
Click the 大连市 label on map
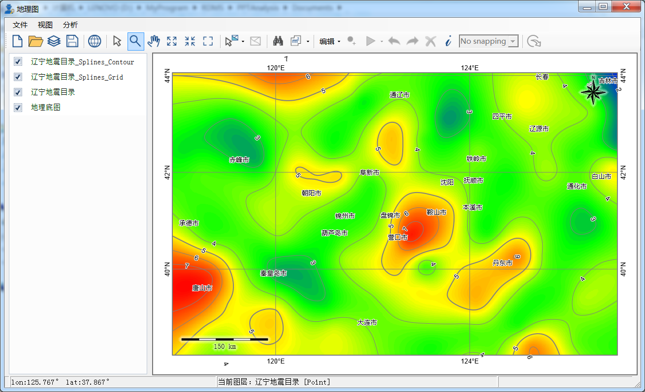367,323
